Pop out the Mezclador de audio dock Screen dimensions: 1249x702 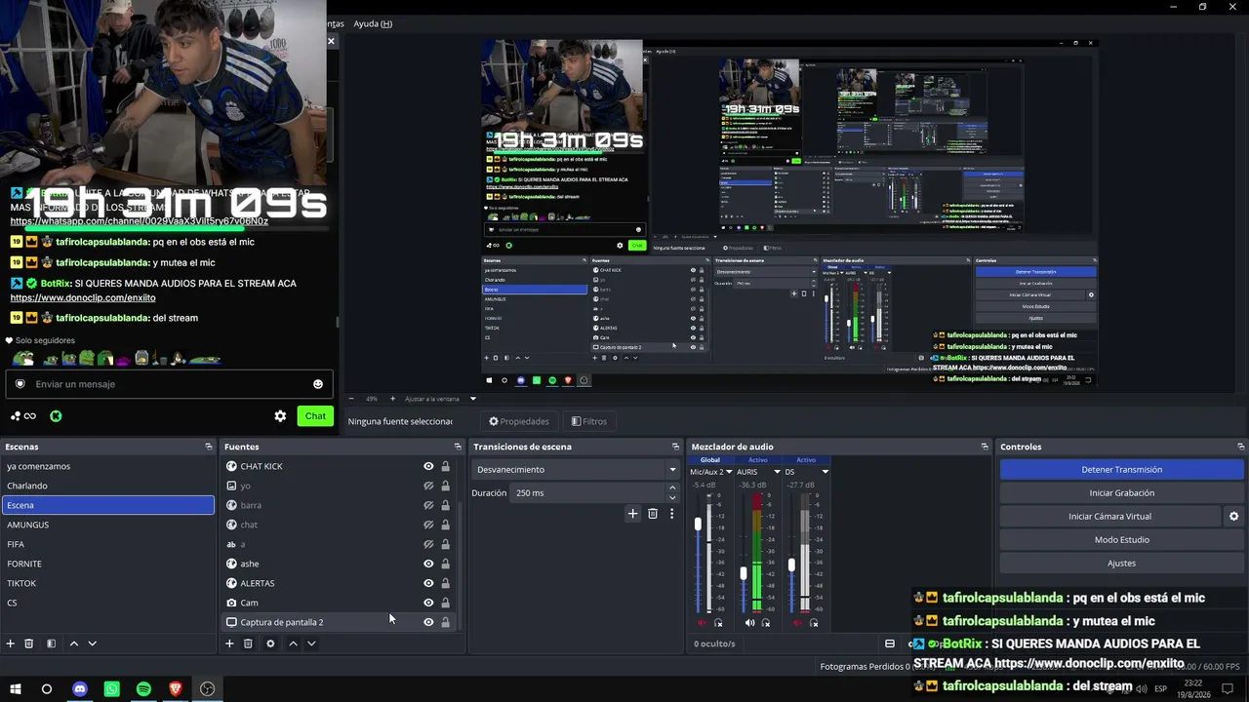click(985, 447)
